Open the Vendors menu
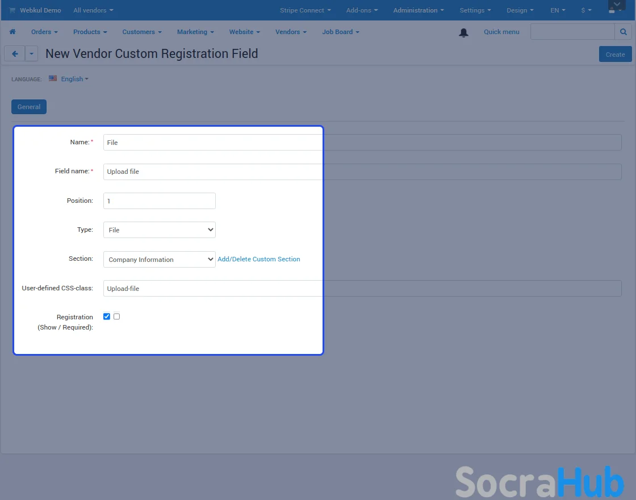Image resolution: width=636 pixels, height=500 pixels. (x=291, y=32)
